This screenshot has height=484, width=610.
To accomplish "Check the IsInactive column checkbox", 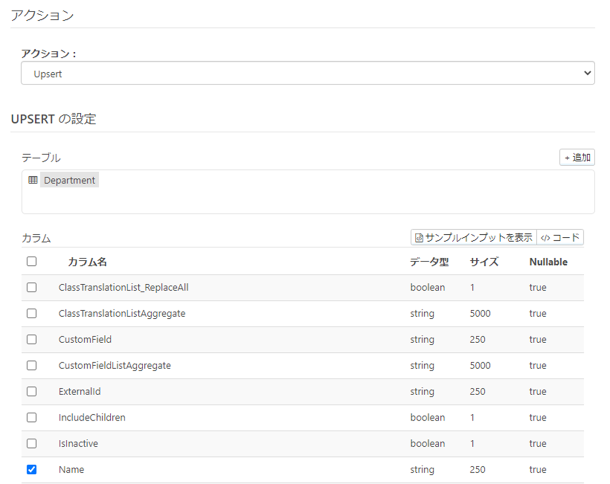I will pos(32,443).
